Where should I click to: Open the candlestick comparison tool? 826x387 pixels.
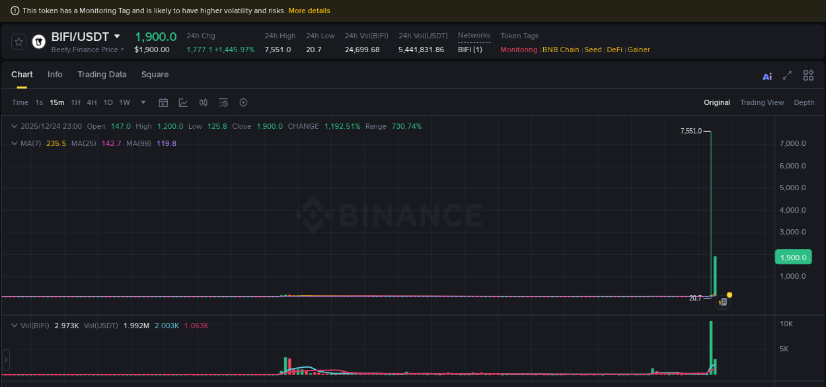click(x=203, y=102)
